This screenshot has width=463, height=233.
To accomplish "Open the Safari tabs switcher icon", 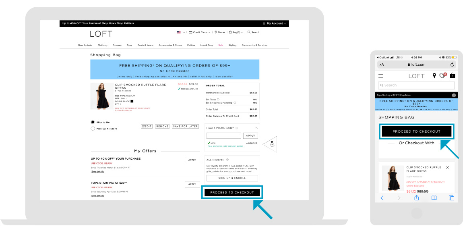I will 451,198.
